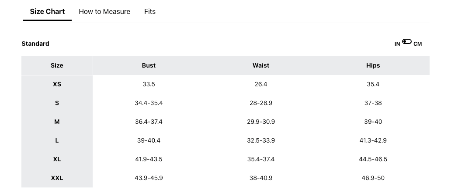
Task: Select the Size Chart tab
Action: pos(47,12)
